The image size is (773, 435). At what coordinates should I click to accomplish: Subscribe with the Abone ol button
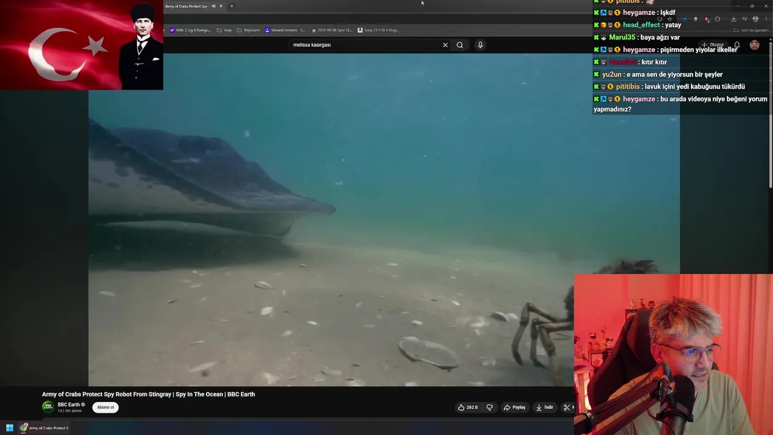[106, 407]
